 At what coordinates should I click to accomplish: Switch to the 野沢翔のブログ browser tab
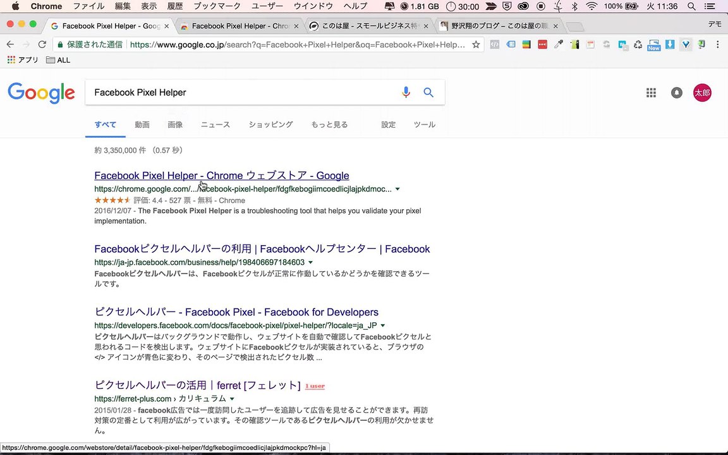click(500, 26)
